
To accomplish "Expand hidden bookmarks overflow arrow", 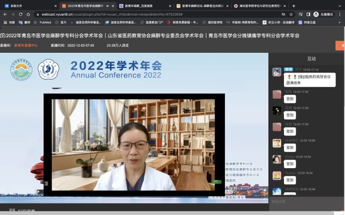I will [x=340, y=23].
